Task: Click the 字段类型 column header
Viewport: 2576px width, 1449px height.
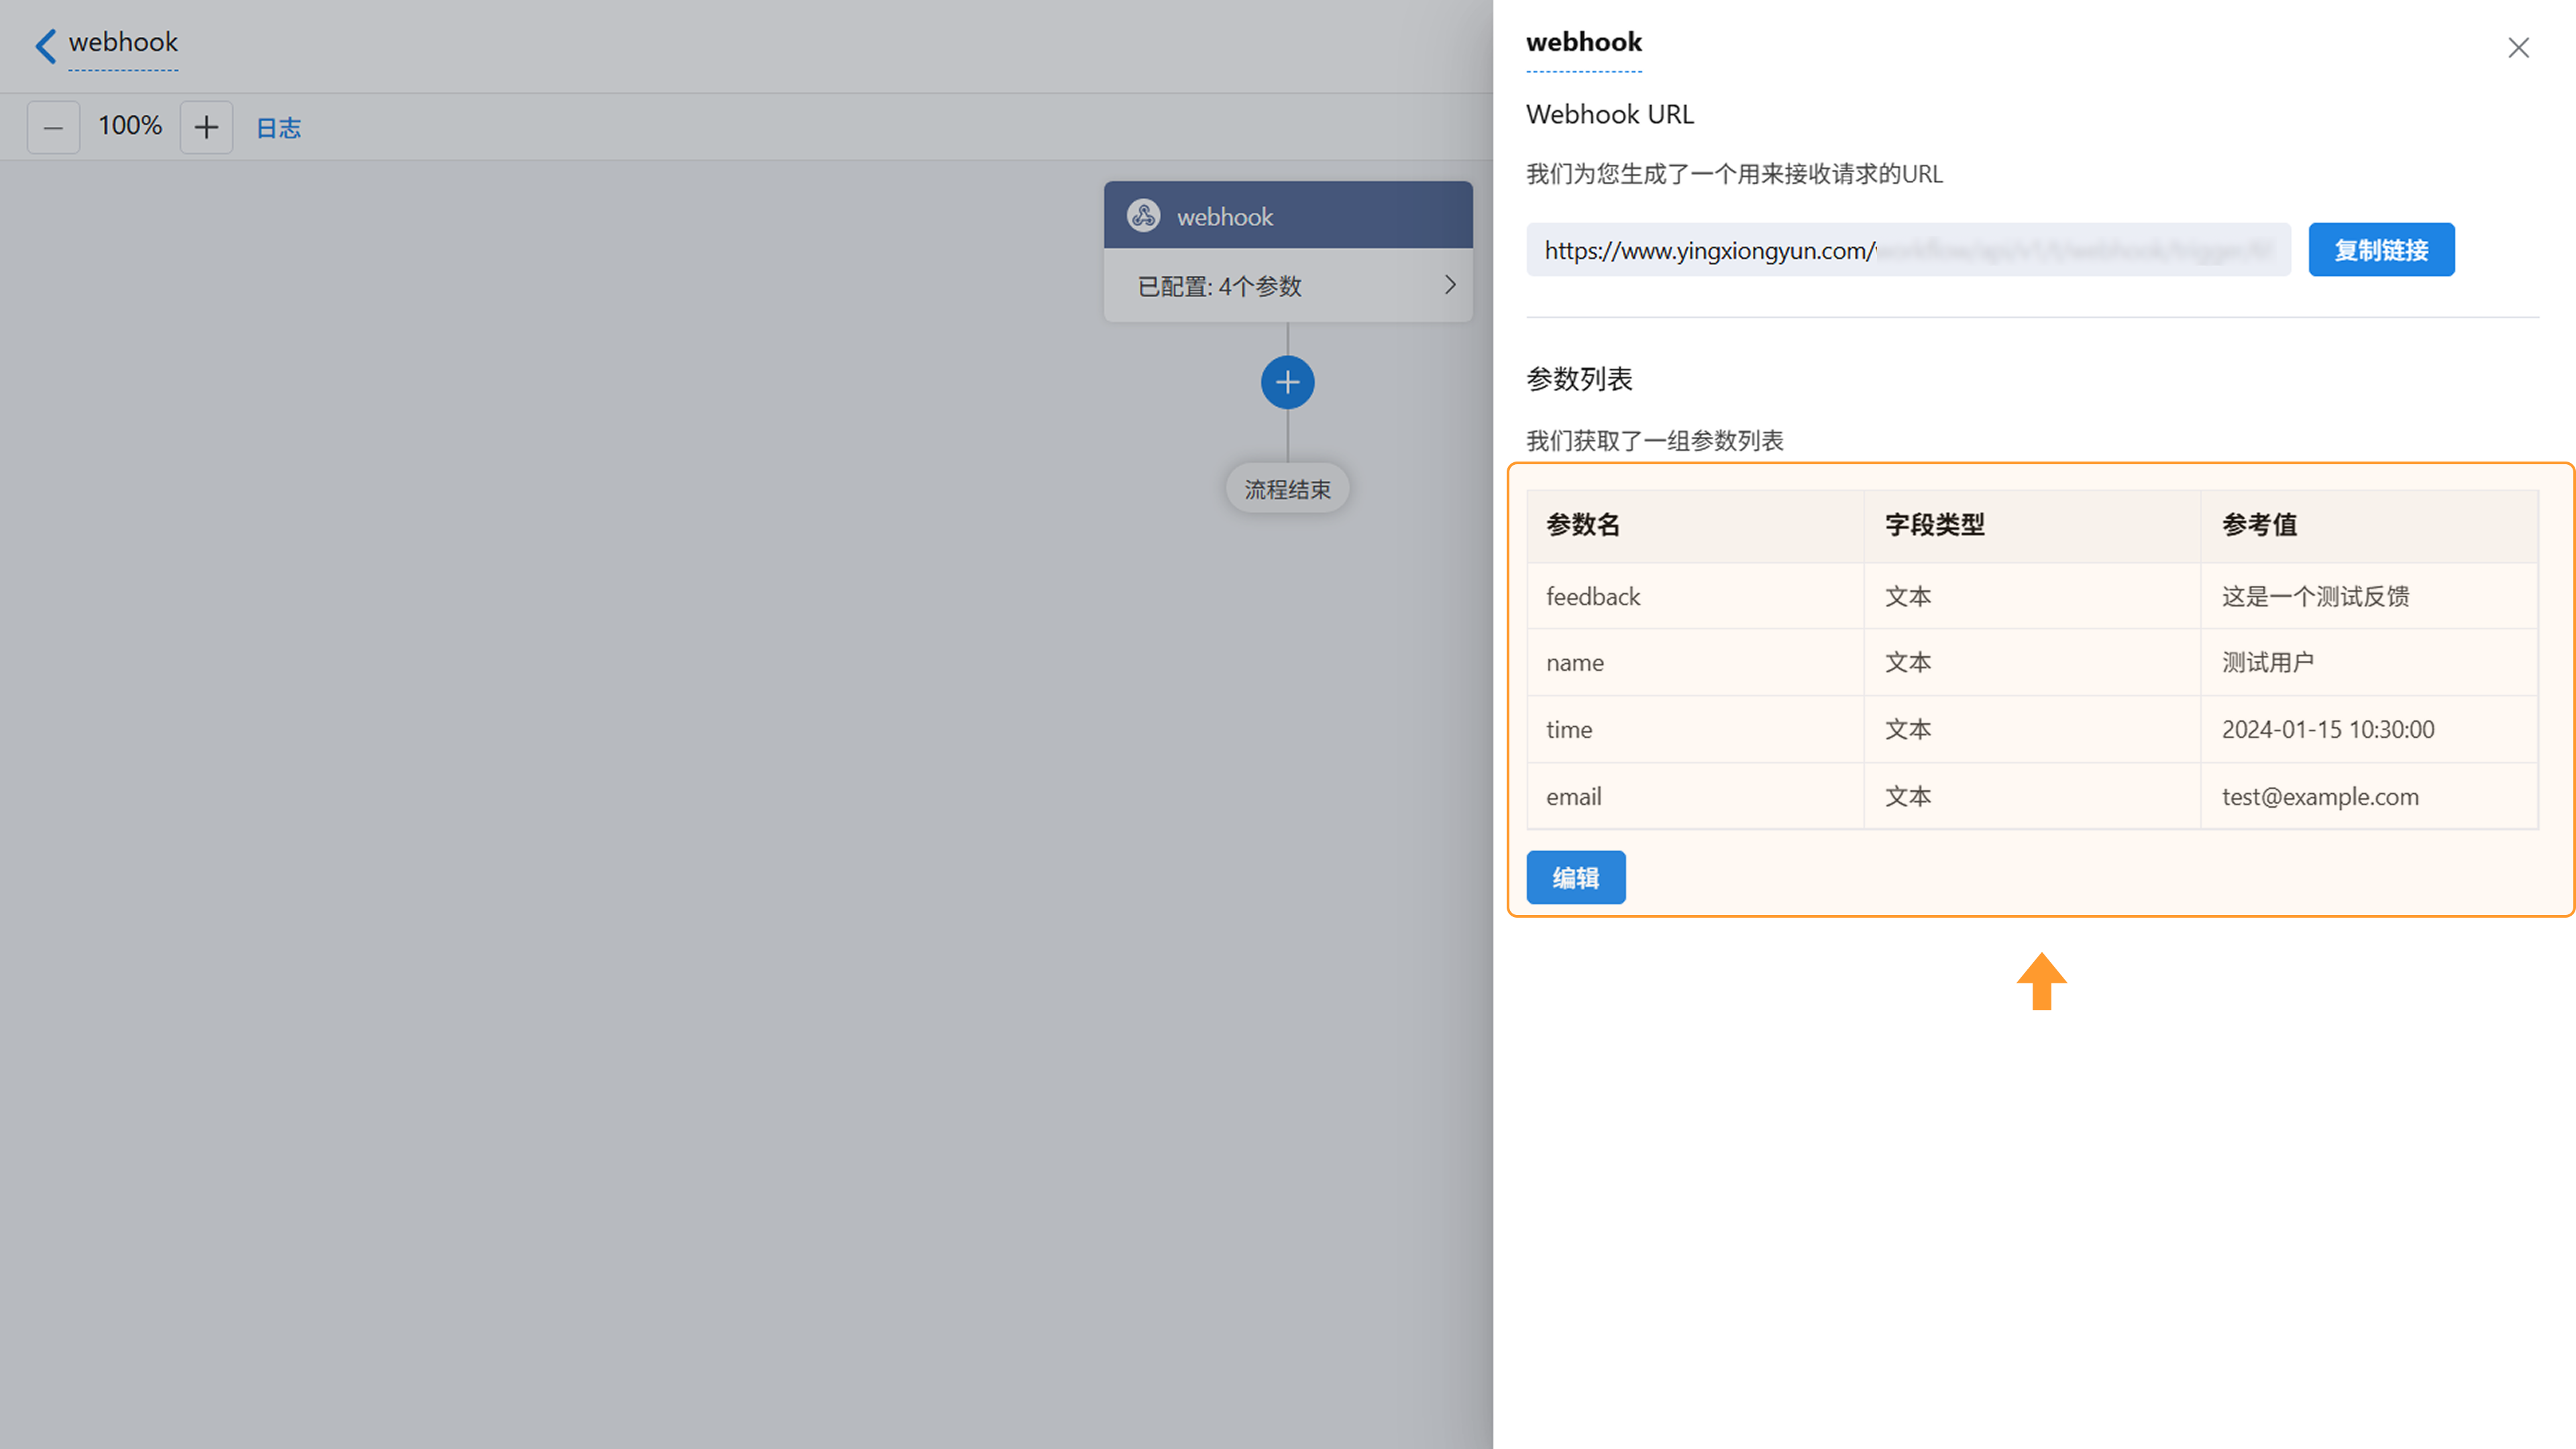Action: click(1934, 525)
